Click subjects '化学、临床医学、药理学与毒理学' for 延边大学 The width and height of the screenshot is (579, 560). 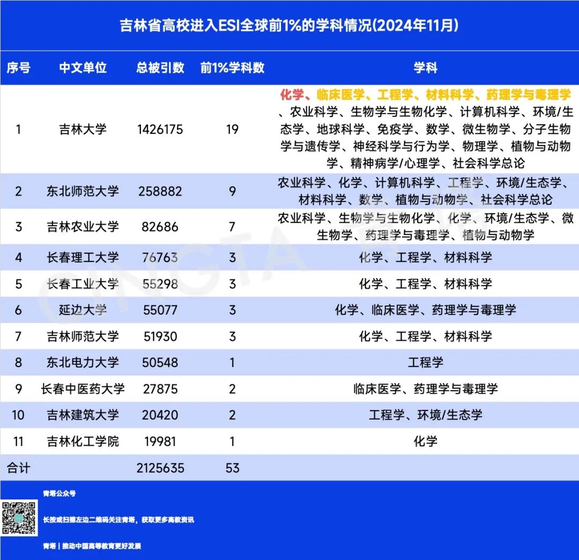(425, 310)
